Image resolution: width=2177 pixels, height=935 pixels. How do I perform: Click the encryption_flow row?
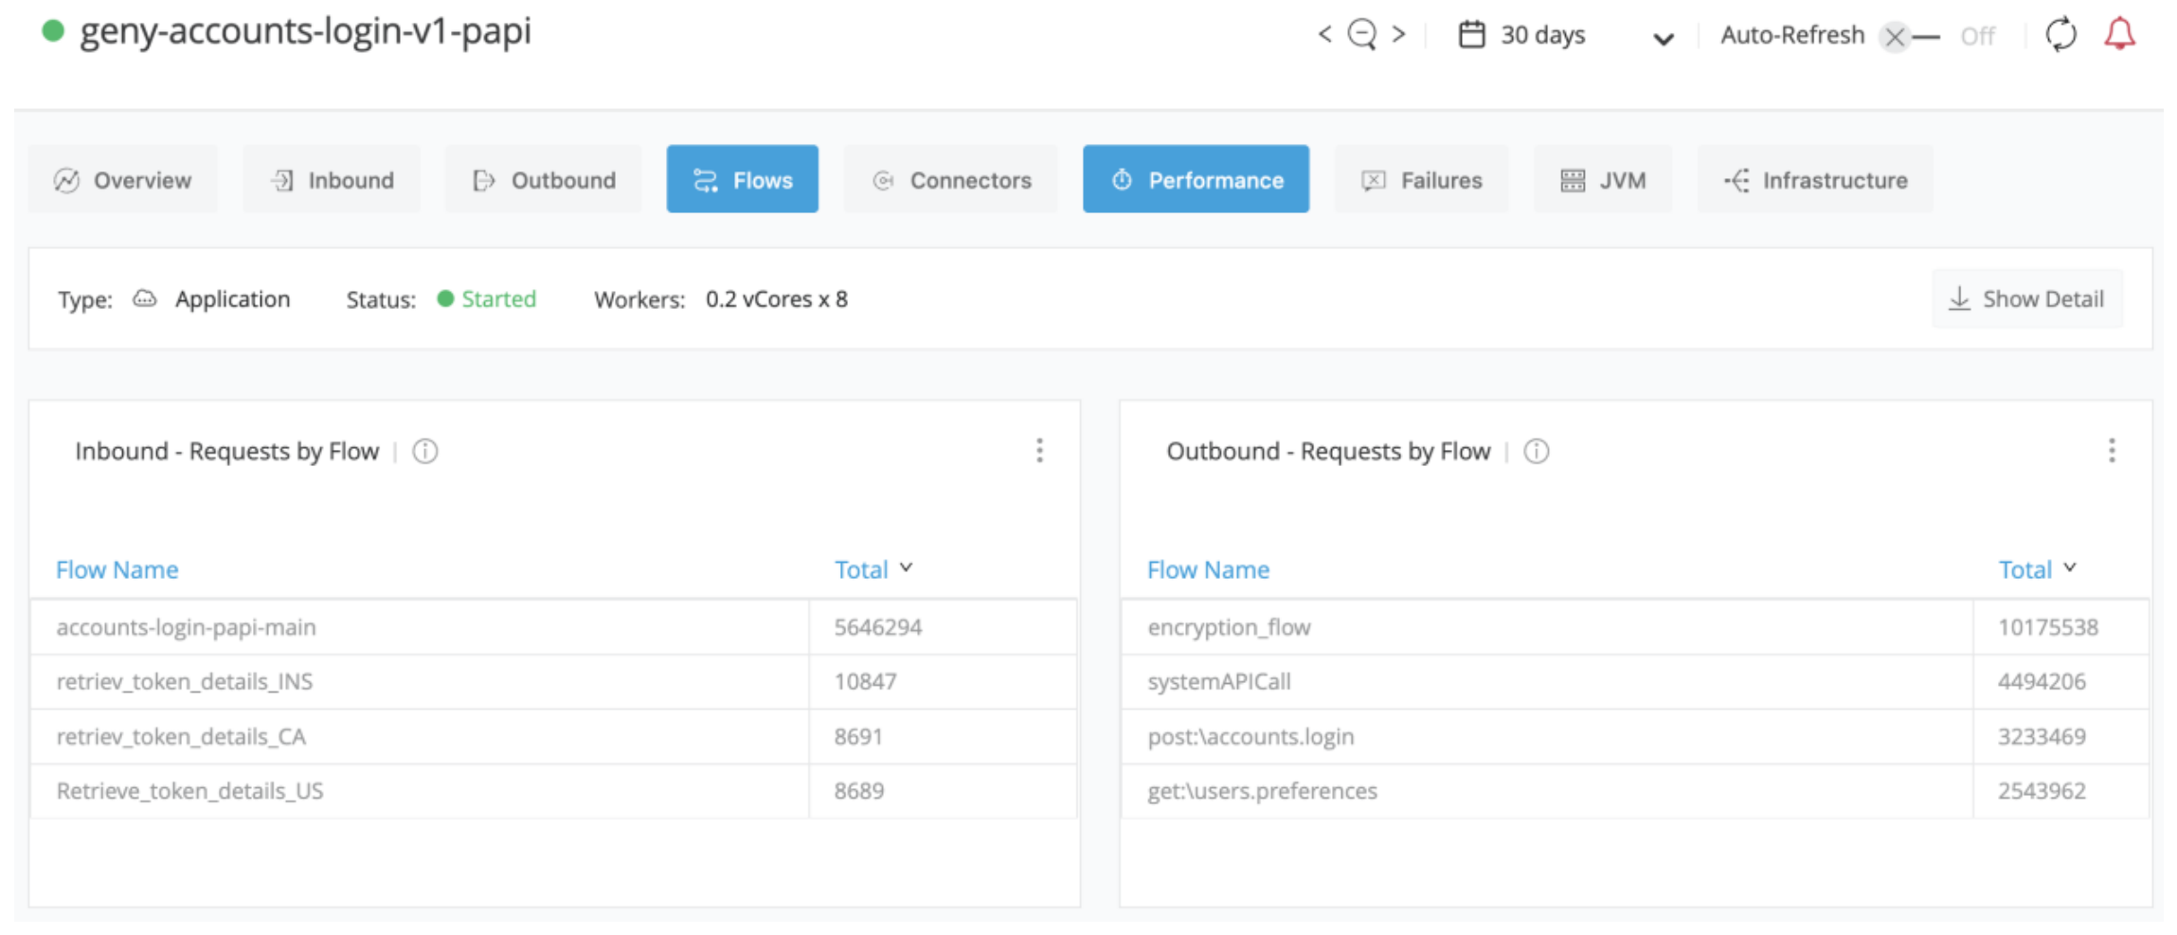(x=1635, y=627)
